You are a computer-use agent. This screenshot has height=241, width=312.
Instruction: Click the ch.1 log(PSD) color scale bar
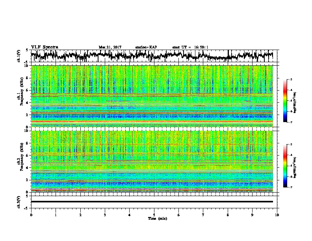pos(285,101)
